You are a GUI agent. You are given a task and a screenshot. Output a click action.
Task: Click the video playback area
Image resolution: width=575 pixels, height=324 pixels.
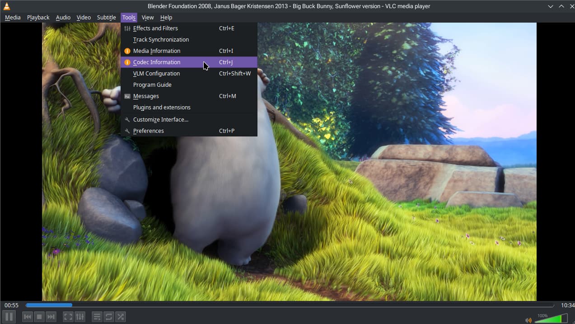(289, 162)
